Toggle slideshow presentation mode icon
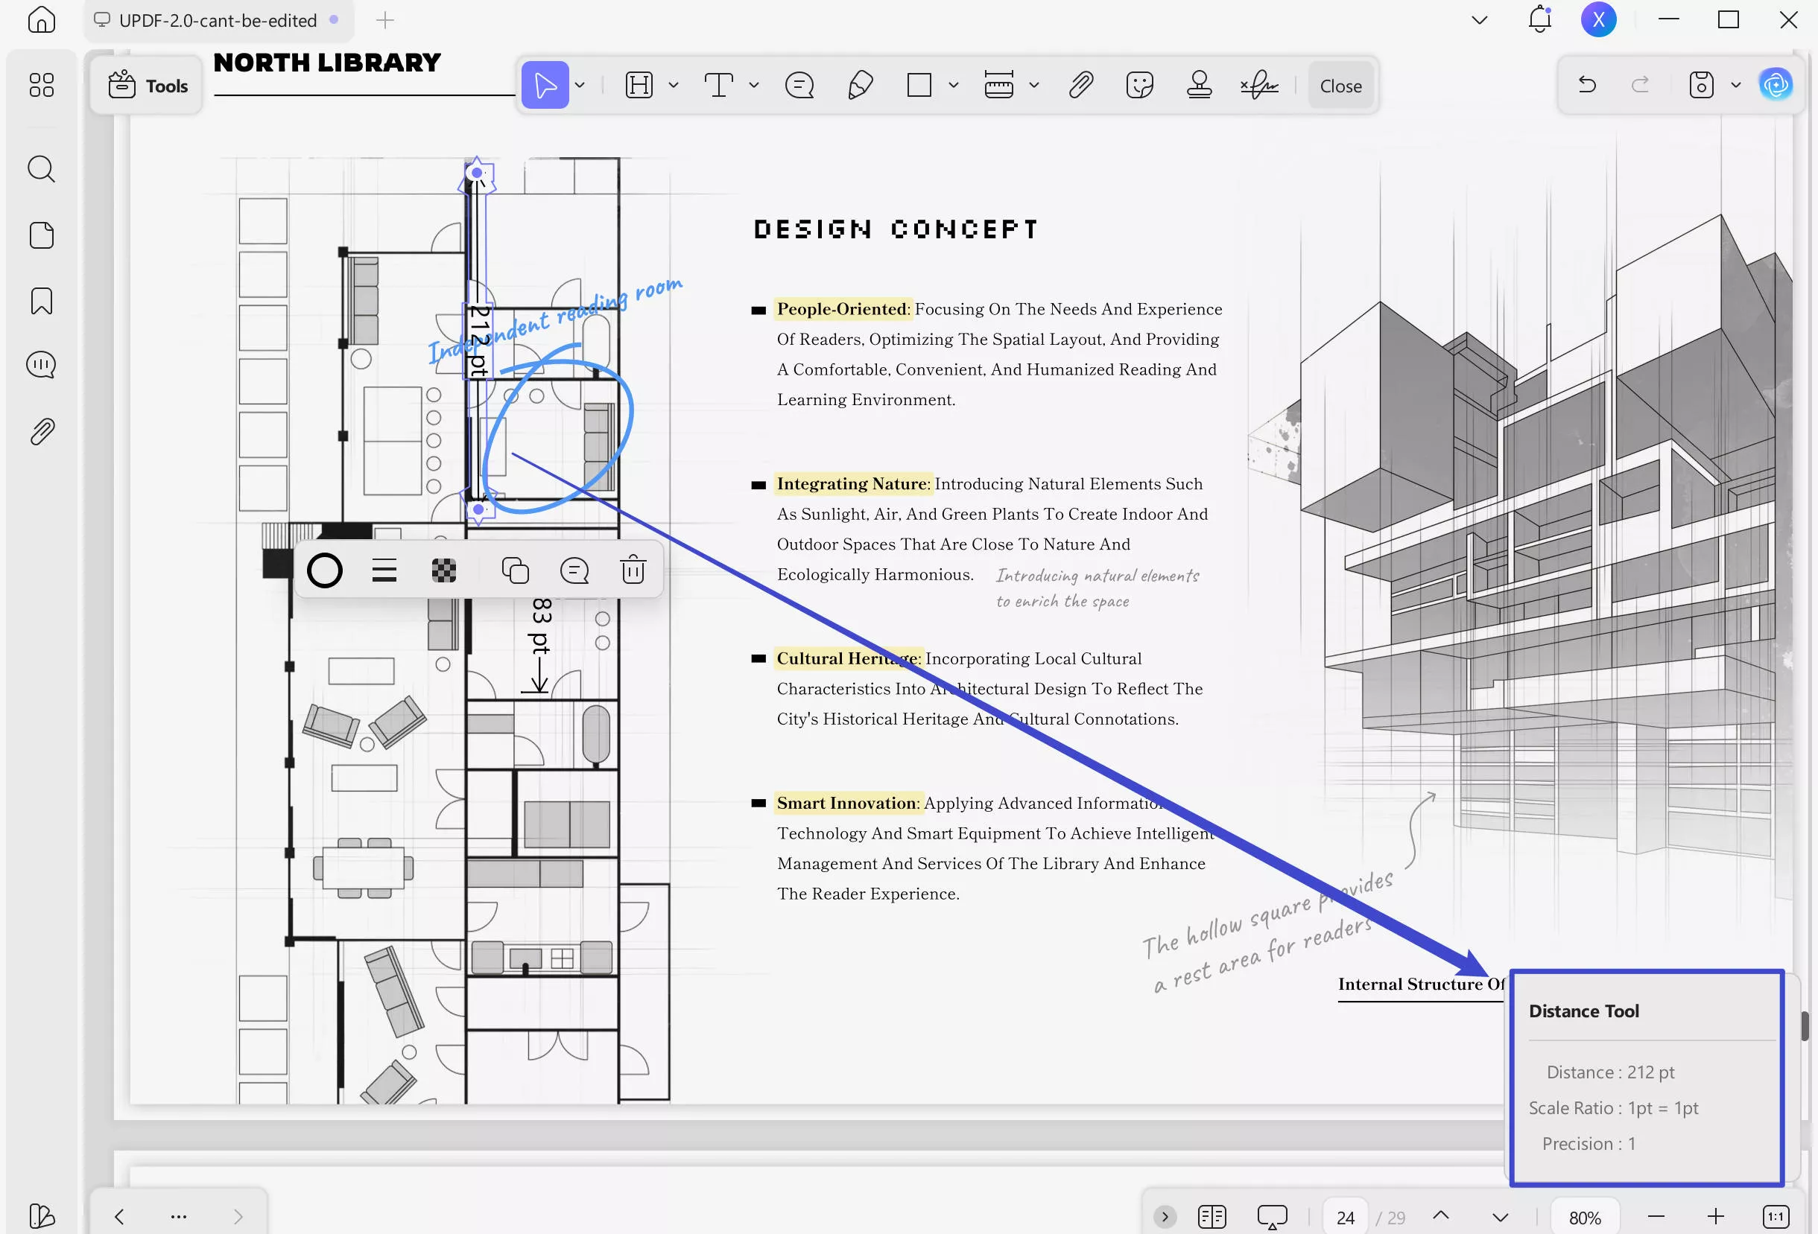 1271,1216
